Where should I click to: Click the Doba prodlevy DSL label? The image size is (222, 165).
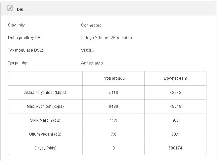25,38
